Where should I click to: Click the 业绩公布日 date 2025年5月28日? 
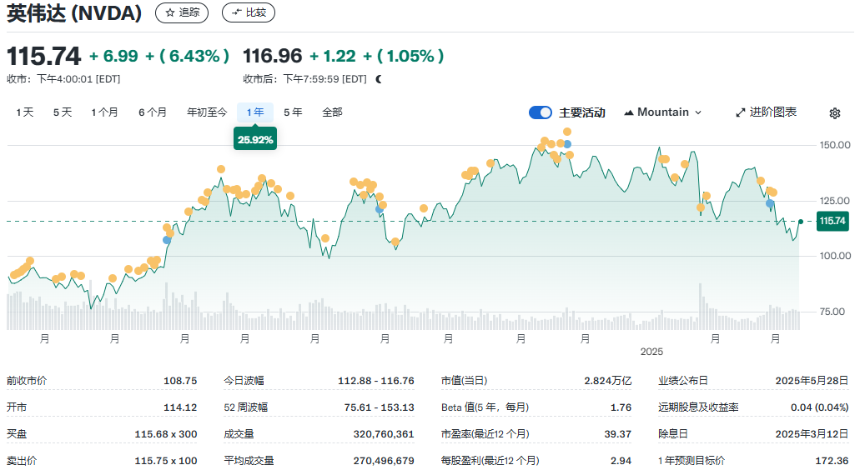(x=812, y=381)
